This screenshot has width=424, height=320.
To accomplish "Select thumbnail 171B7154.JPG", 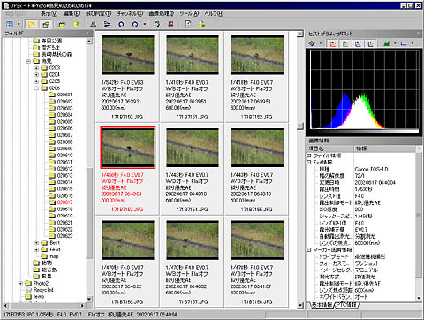I will tap(193, 148).
